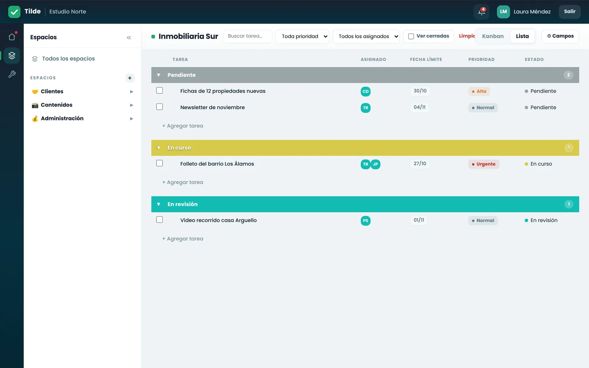Expand the Clientes space arrow
The image size is (589, 368).
[131, 92]
